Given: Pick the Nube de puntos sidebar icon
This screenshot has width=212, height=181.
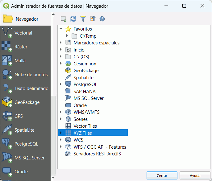Looking at the screenshot, I should tap(7, 74).
